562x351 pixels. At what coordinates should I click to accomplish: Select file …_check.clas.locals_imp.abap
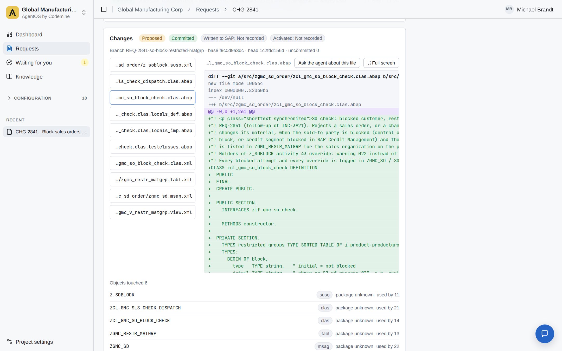click(x=152, y=131)
